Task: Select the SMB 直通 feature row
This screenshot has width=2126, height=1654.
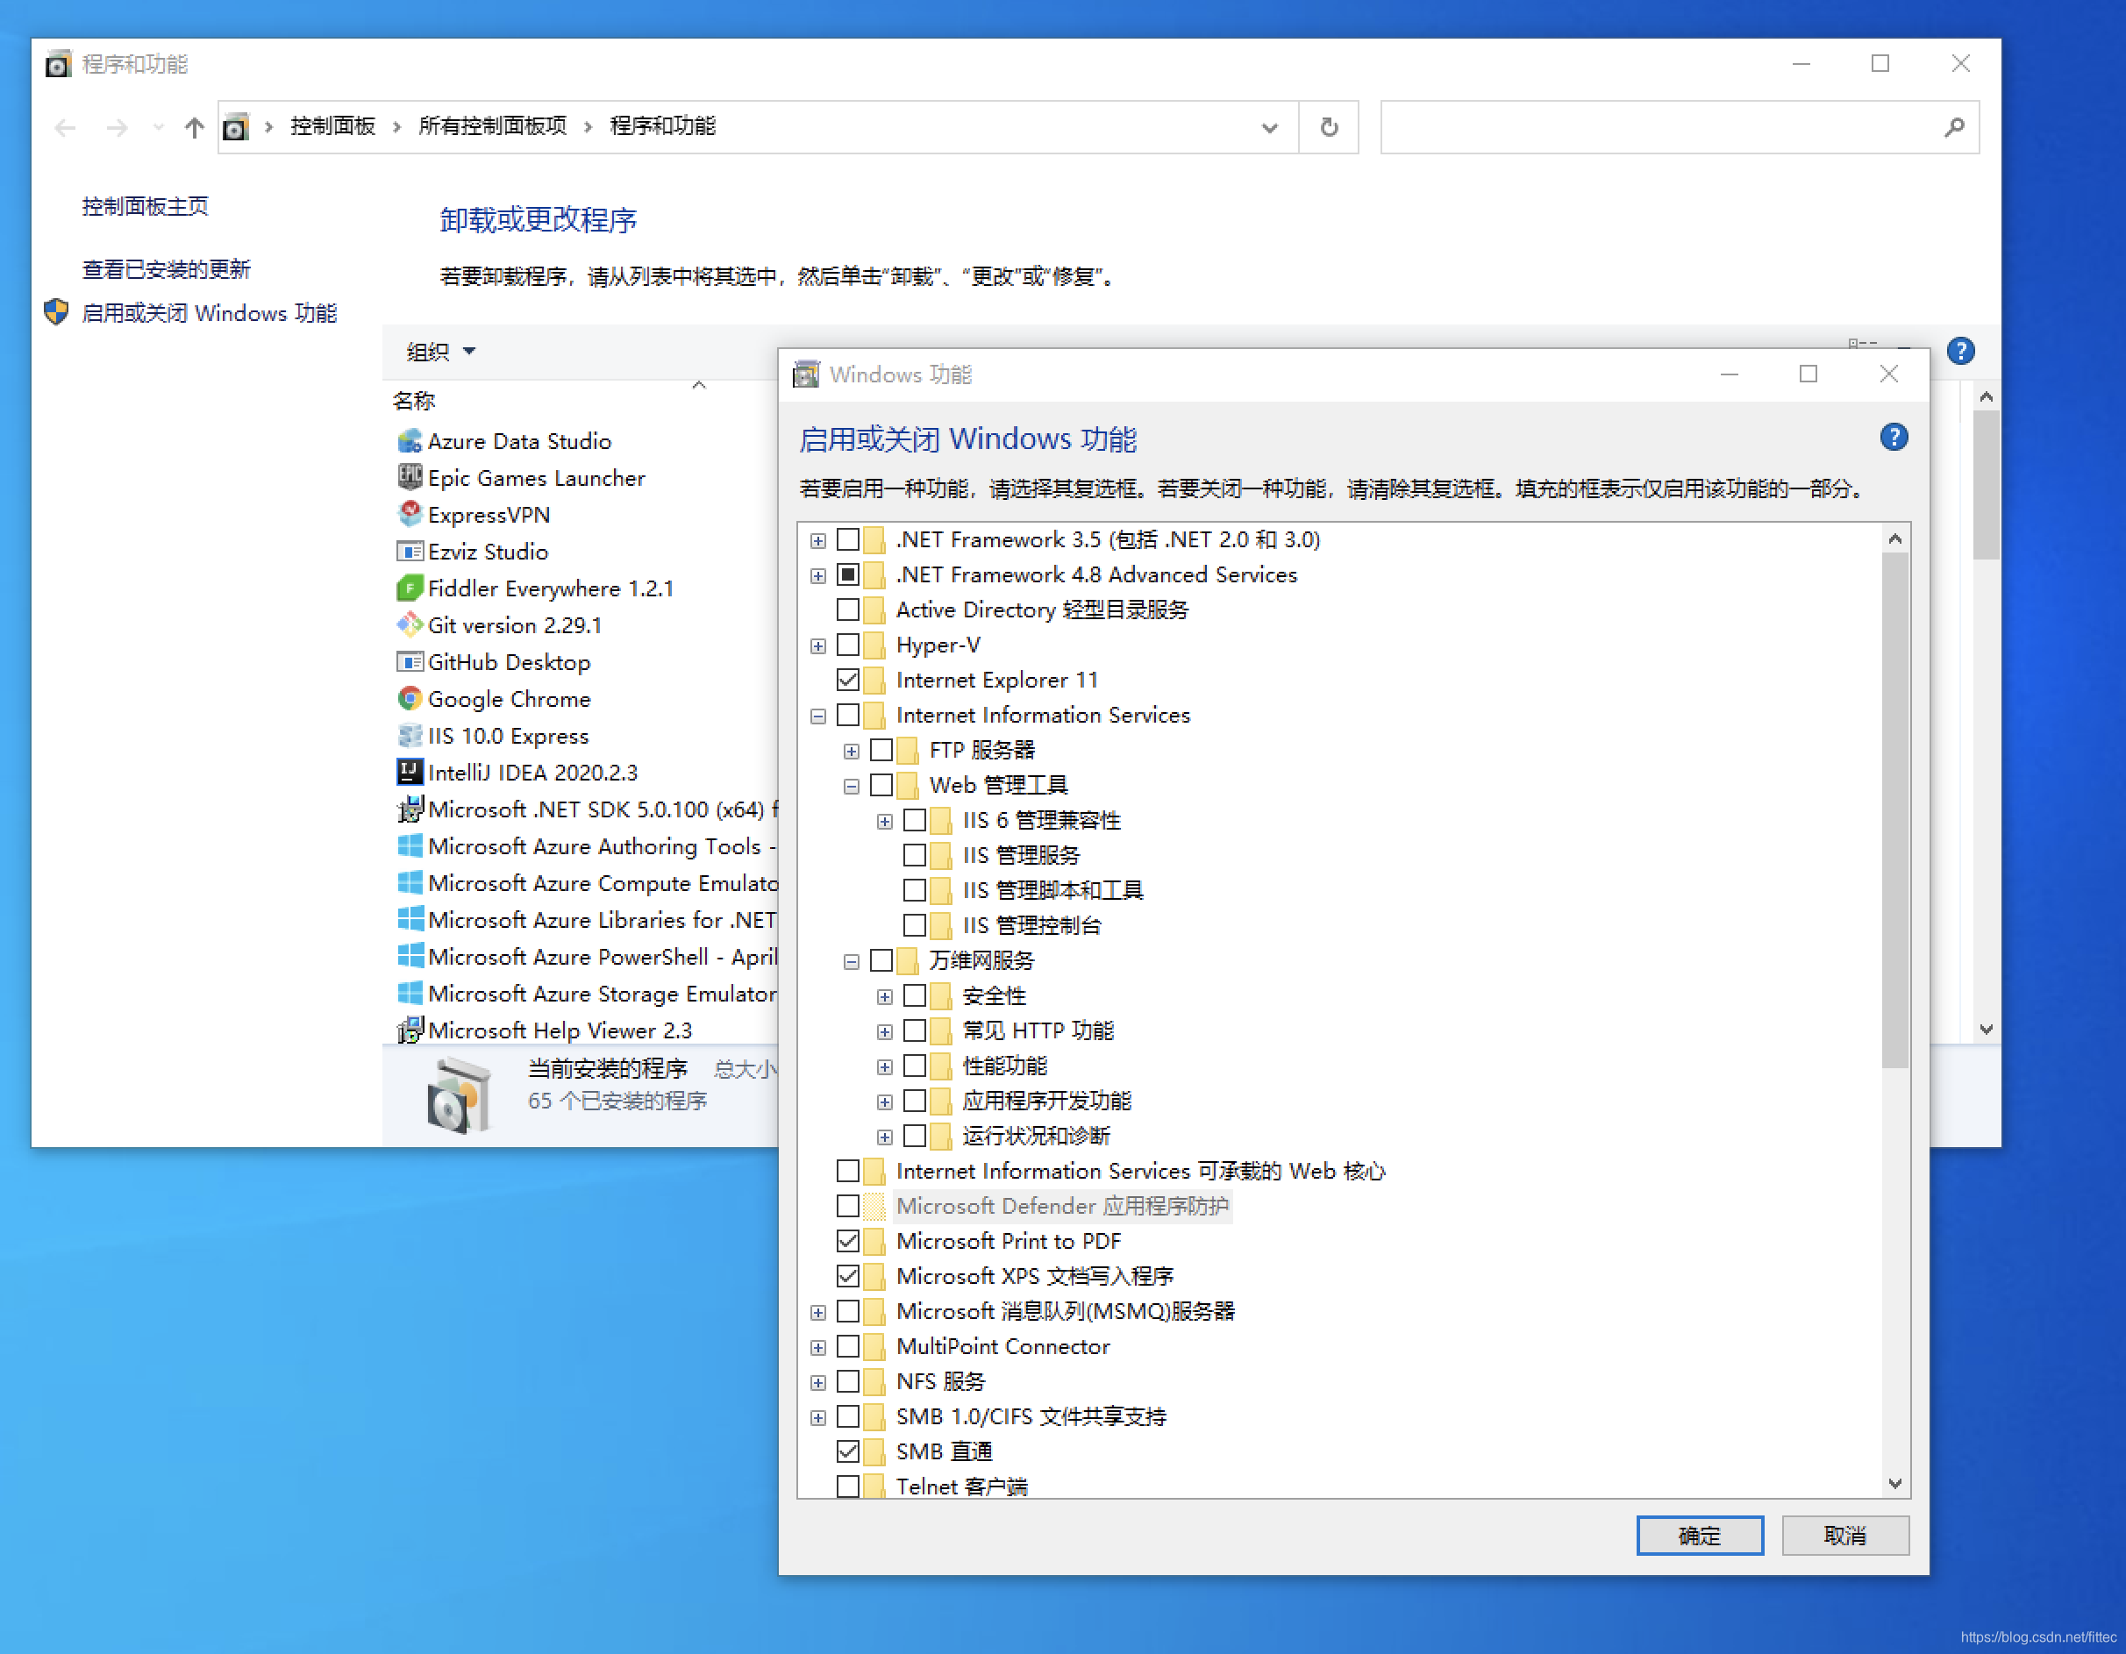Action: click(x=945, y=1451)
